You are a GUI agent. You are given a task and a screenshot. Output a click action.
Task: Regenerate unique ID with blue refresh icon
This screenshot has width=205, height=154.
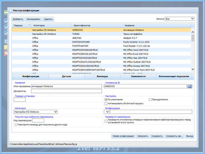(x=190, y=87)
